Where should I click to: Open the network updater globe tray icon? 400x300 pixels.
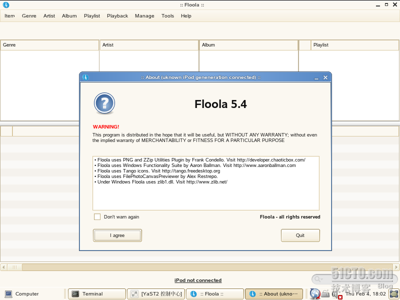coord(315,294)
